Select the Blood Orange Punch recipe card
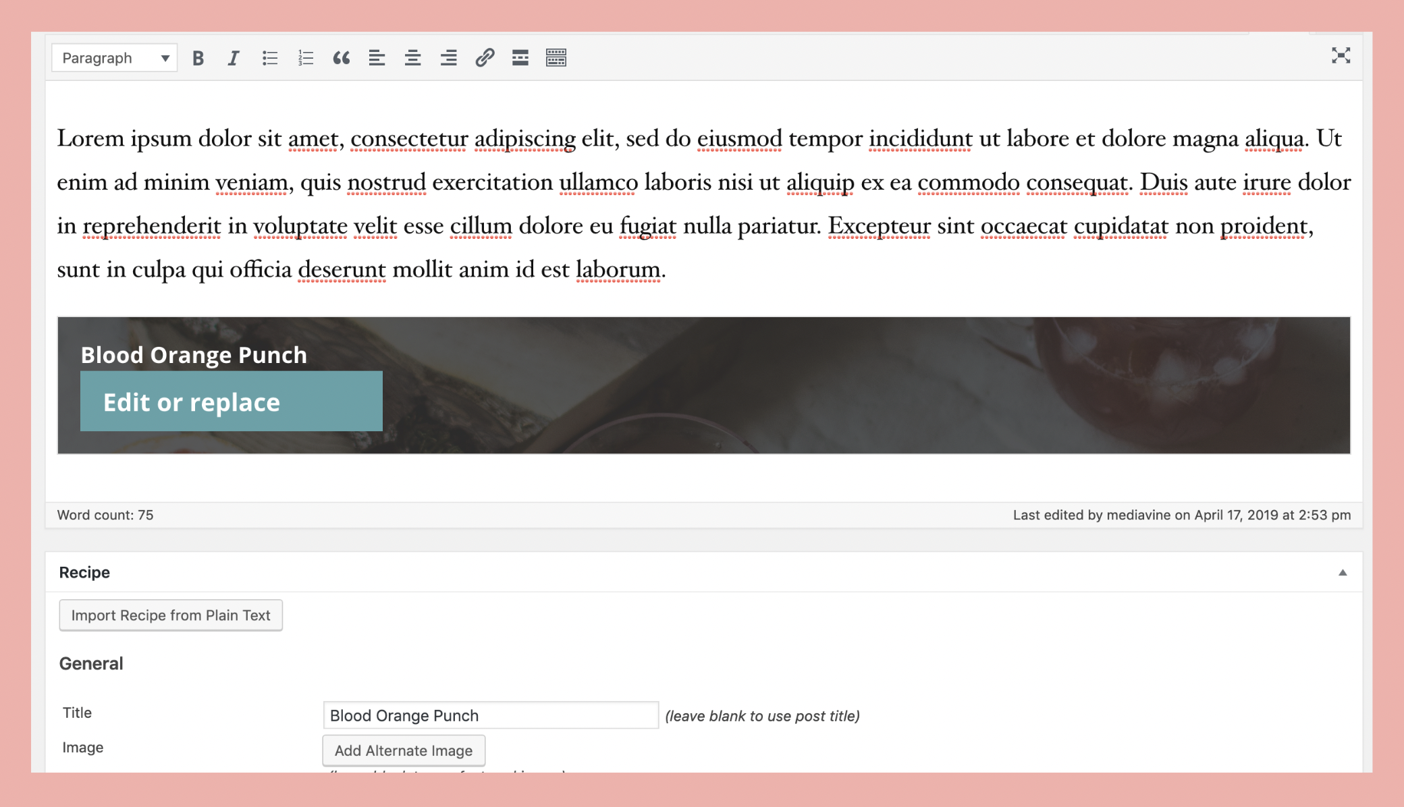 point(810,385)
